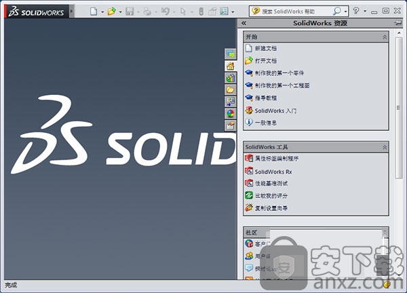The image size is (407, 293).
Task: Open 比较我的评分 link
Action: tap(271, 196)
